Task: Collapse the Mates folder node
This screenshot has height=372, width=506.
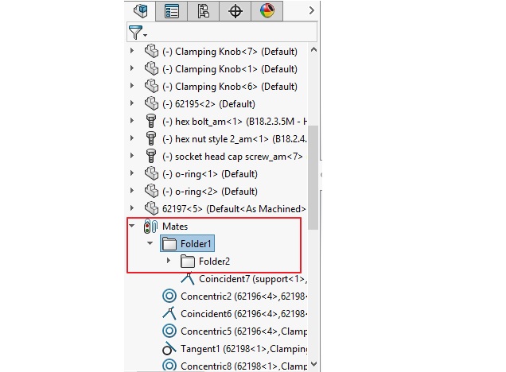Action: pyautogui.click(x=131, y=226)
